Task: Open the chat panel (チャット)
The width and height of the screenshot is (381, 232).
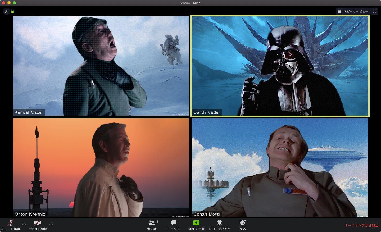Action: click(x=174, y=225)
